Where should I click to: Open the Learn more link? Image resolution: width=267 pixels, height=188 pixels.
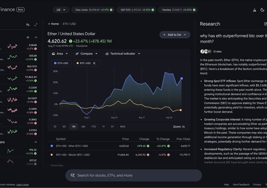point(23,185)
